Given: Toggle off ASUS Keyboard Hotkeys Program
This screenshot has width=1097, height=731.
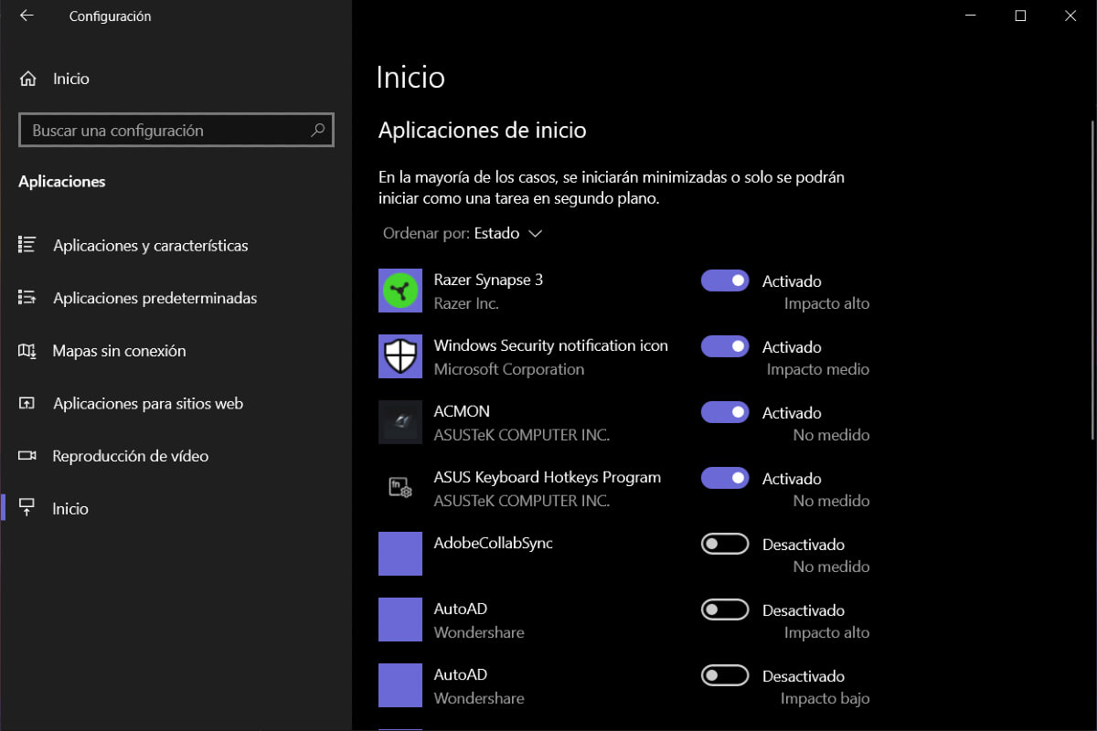Looking at the screenshot, I should click(725, 478).
